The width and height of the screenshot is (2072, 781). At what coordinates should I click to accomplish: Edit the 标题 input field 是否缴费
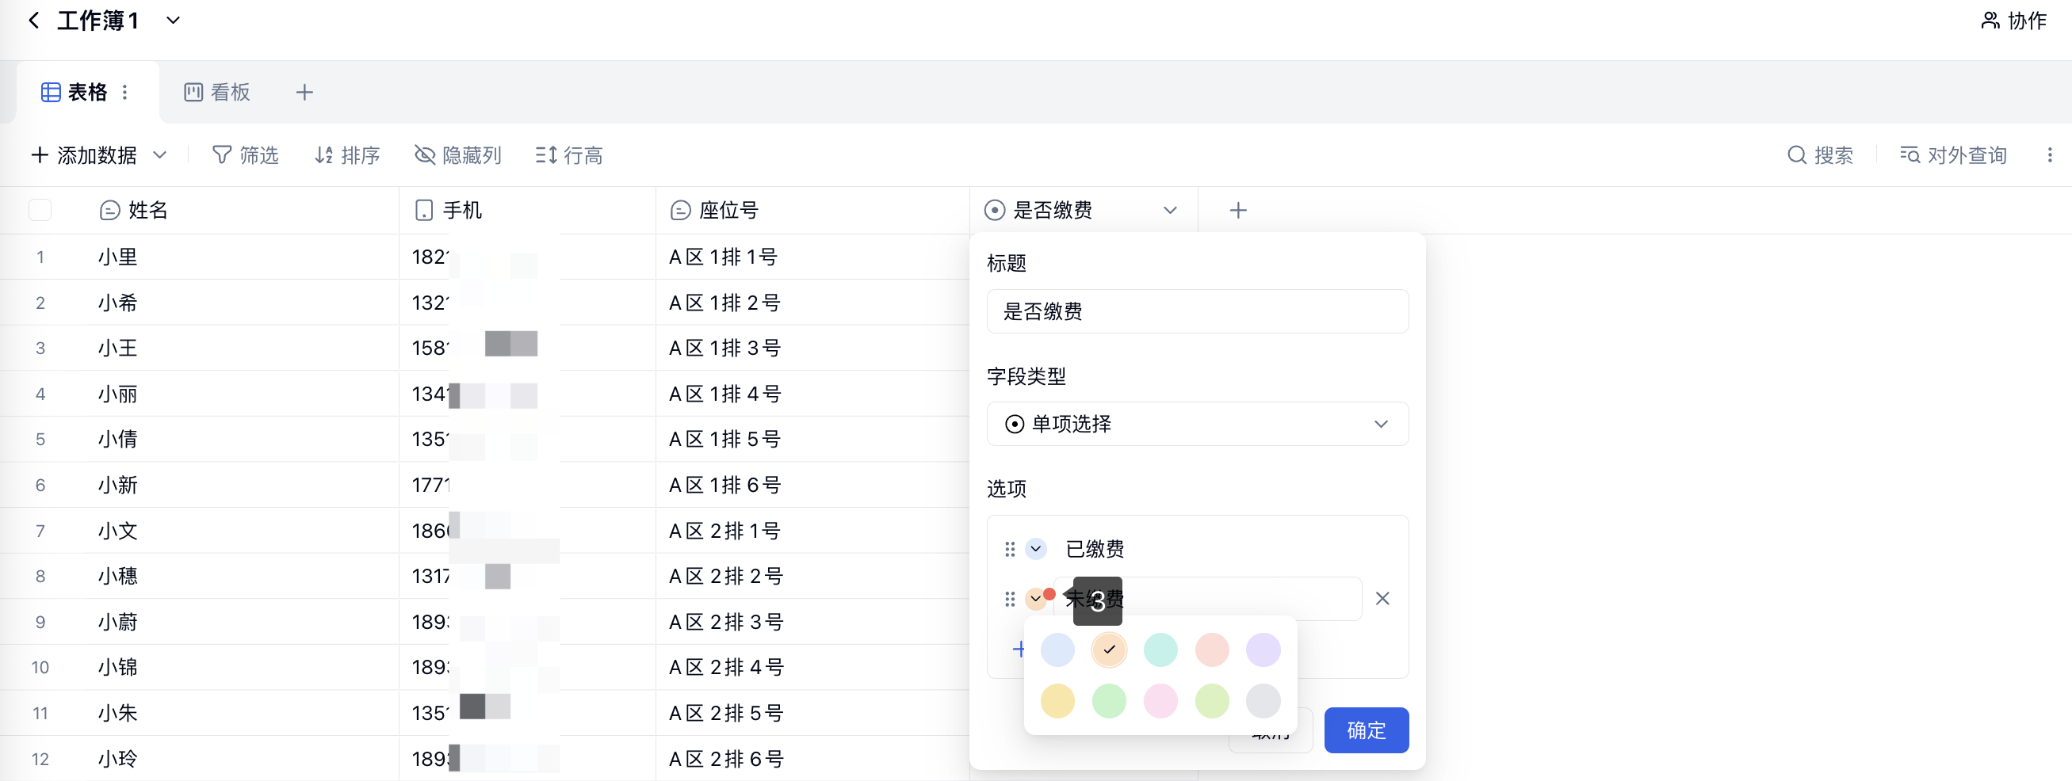1198,311
